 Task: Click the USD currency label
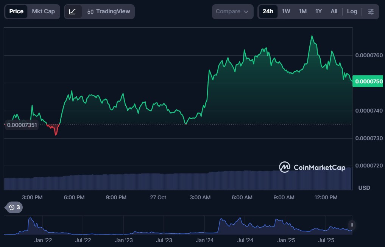tap(364, 188)
